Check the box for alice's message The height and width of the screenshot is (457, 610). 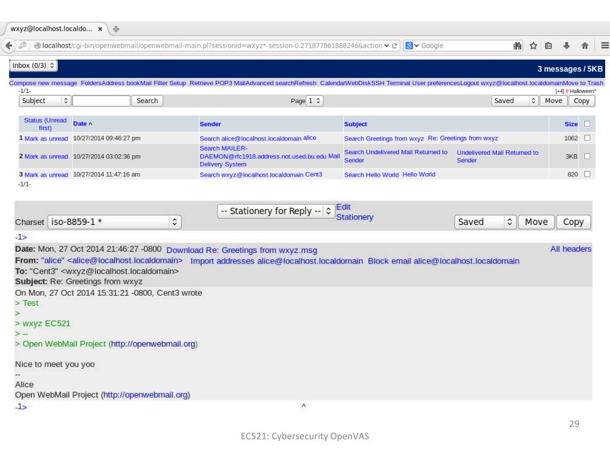587,138
